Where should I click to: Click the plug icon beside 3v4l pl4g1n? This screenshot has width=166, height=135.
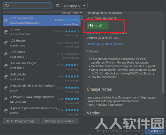(6, 77)
